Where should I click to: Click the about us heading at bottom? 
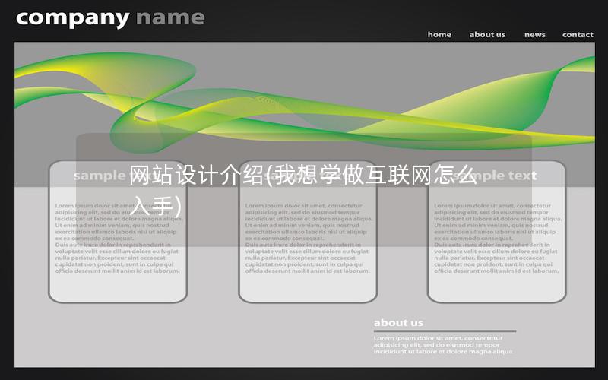[x=398, y=322]
